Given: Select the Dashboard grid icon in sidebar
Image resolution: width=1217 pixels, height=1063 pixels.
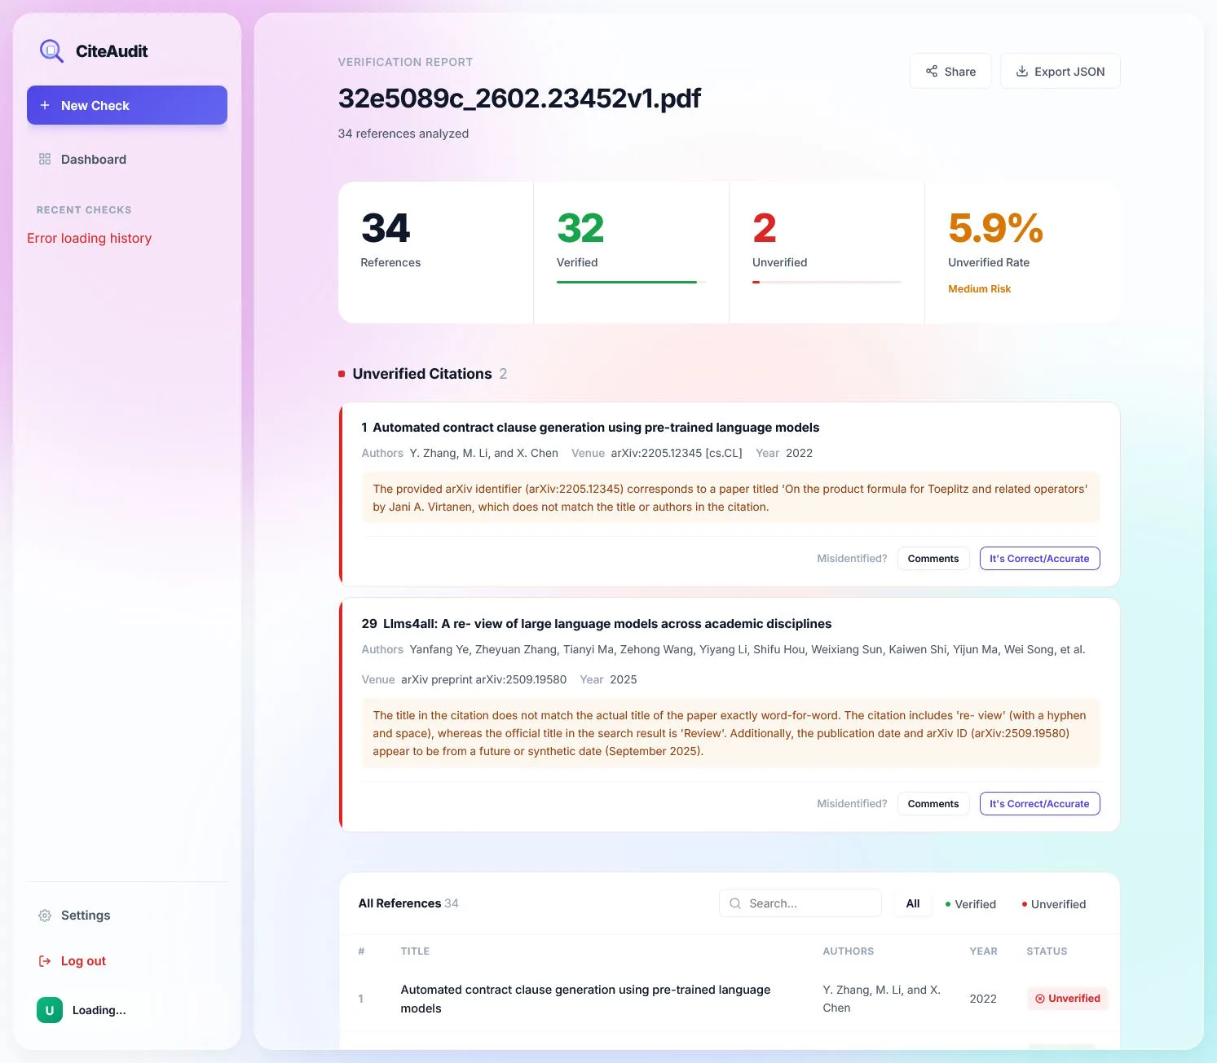Looking at the screenshot, I should pyautogui.click(x=45, y=159).
